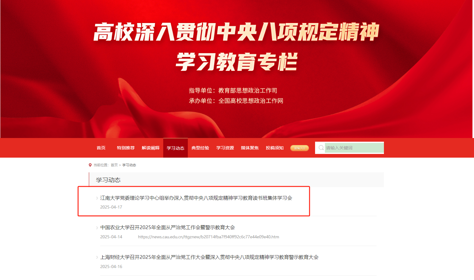
Task: Open the 学习资源 navigation item
Action: click(225, 148)
